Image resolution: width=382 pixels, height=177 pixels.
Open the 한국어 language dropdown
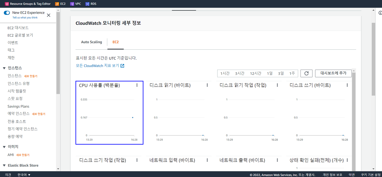(x=24, y=175)
